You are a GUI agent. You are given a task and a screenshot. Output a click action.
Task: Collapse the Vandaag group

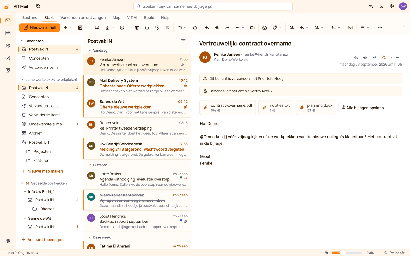90,51
